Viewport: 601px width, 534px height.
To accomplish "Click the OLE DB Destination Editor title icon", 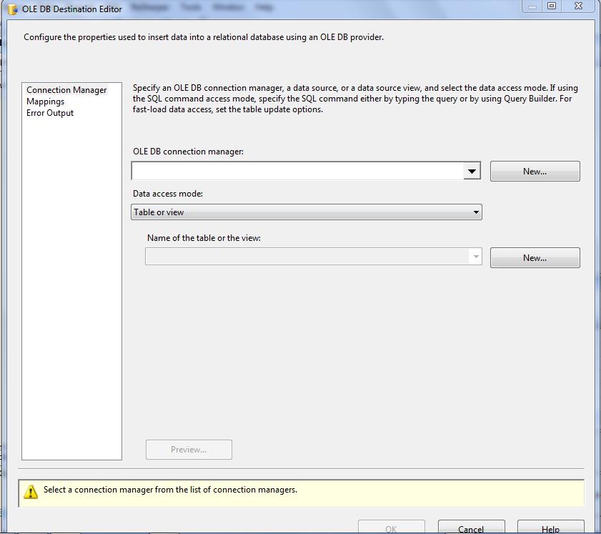I will [12, 9].
